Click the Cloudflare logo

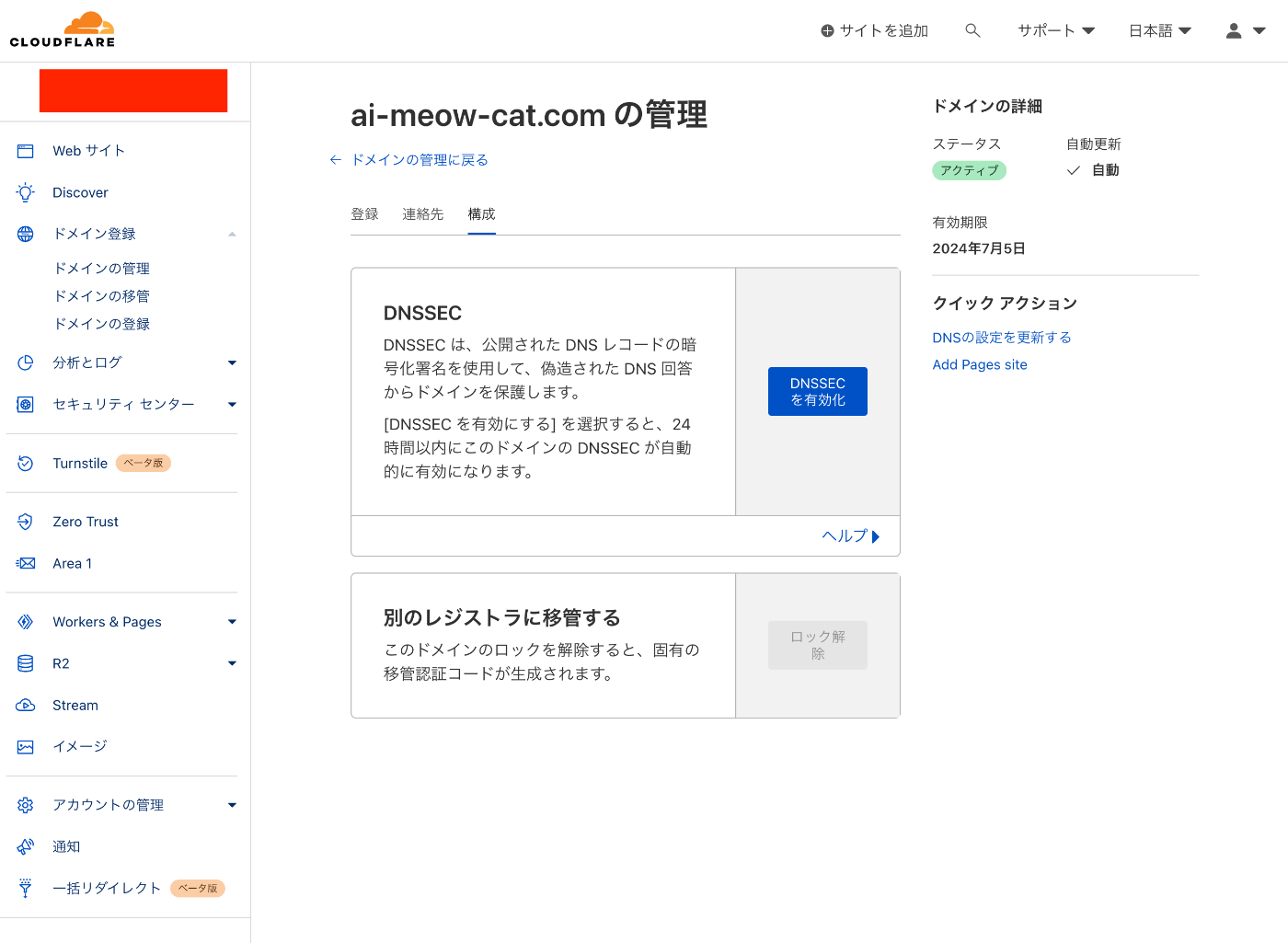click(x=63, y=29)
